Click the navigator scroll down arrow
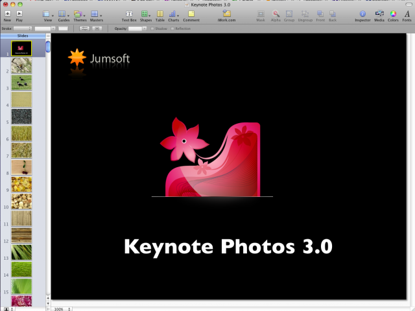 pyautogui.click(x=48, y=303)
